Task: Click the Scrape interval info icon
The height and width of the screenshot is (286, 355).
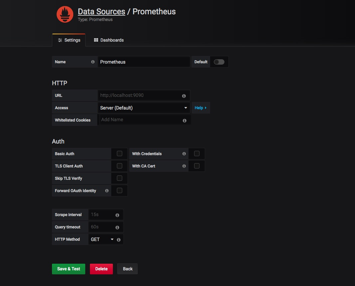Action: [117, 215]
